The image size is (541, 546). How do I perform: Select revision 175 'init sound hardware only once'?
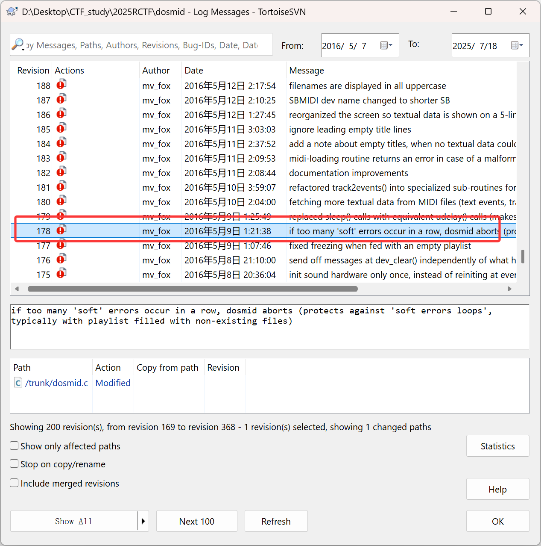(x=263, y=275)
